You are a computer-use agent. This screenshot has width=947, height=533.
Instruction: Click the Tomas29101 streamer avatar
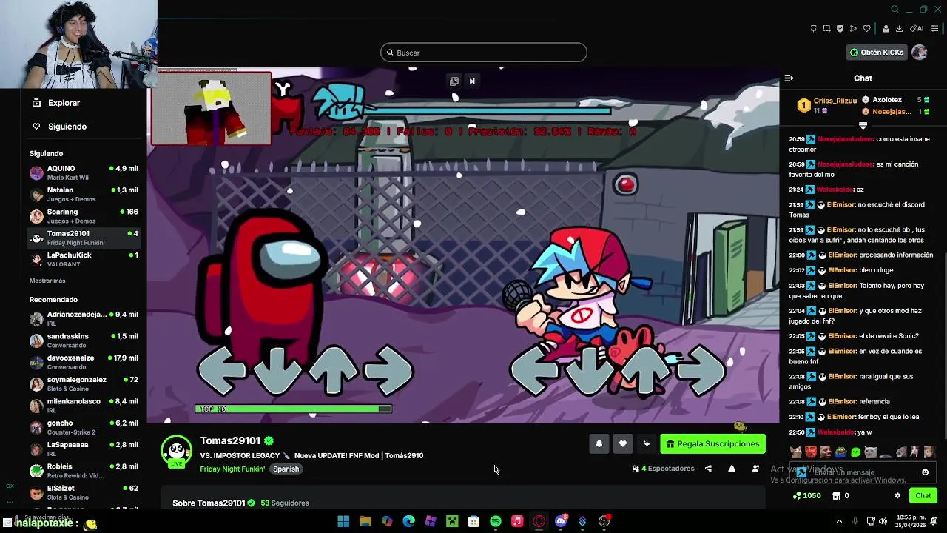pos(176,452)
